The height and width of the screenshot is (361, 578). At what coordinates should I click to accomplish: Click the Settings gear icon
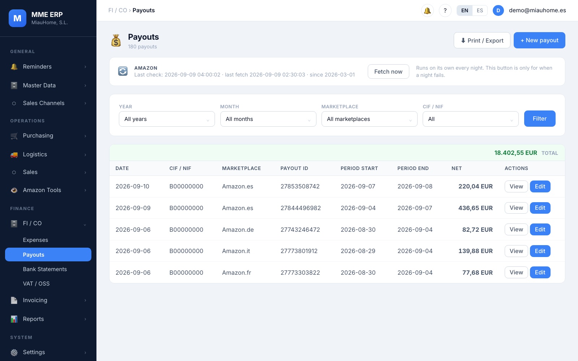click(14, 352)
